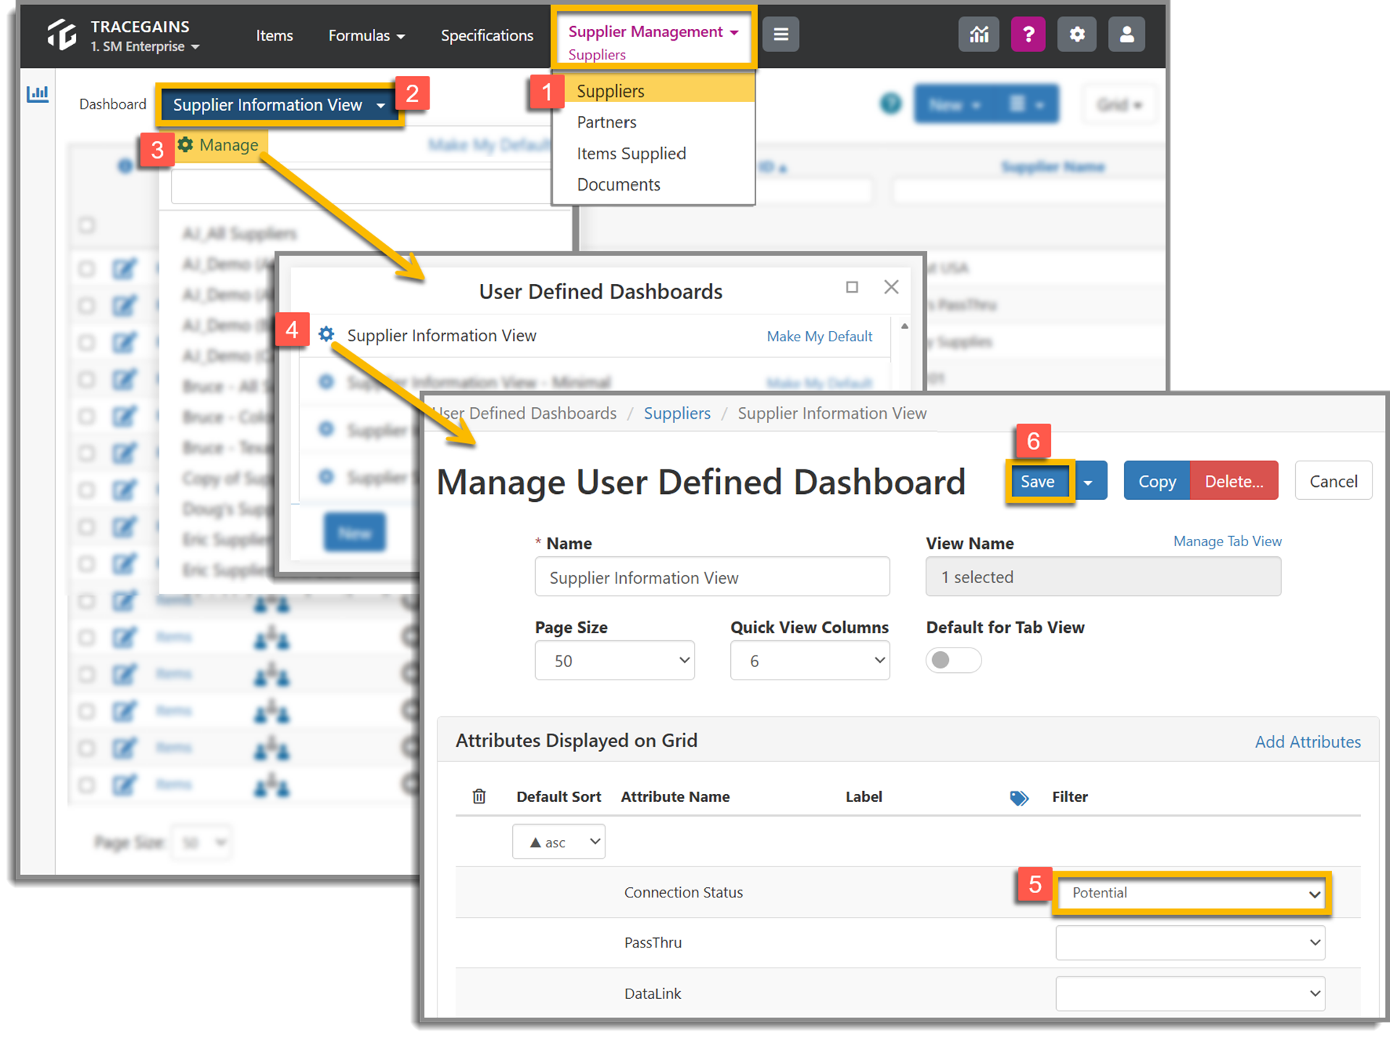Screen dimensions: 1390x1038
Task: Open the Items menu
Action: [274, 35]
